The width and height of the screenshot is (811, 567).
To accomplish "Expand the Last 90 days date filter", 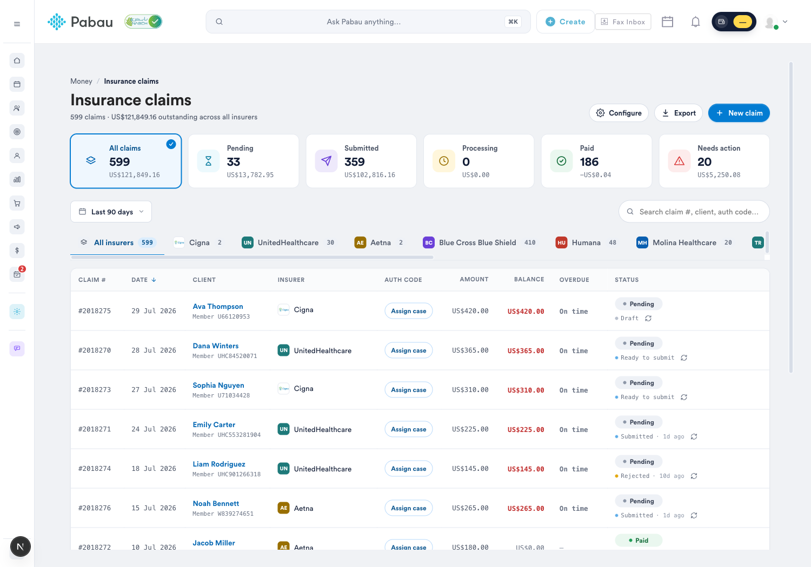I will tap(111, 212).
